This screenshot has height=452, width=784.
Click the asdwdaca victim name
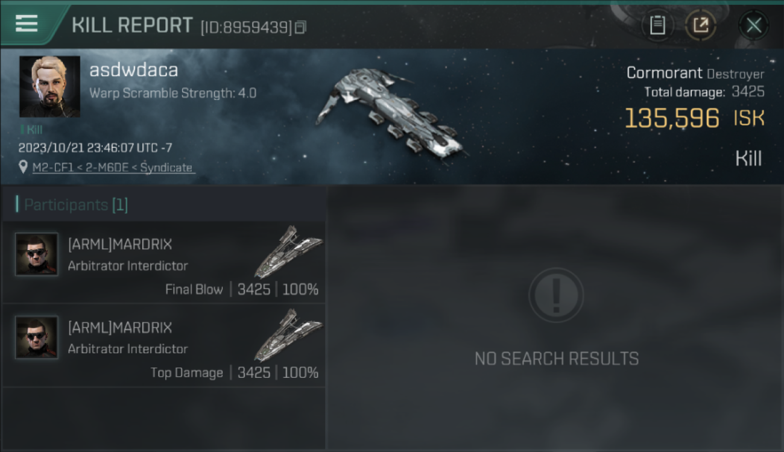[x=134, y=71]
